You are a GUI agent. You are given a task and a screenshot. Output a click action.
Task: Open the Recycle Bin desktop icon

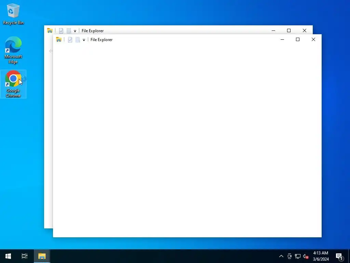tap(13, 14)
